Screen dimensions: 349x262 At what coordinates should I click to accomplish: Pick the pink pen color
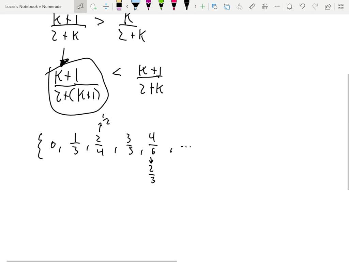[x=174, y=6]
